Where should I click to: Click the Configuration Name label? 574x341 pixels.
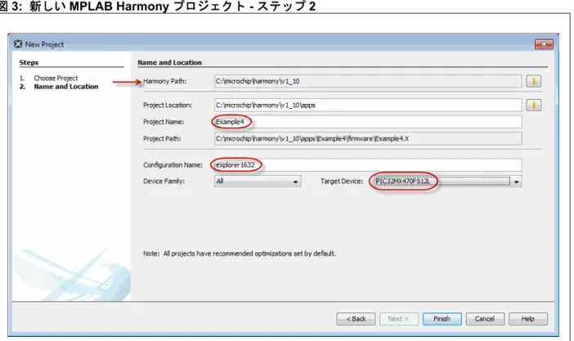[x=173, y=165]
